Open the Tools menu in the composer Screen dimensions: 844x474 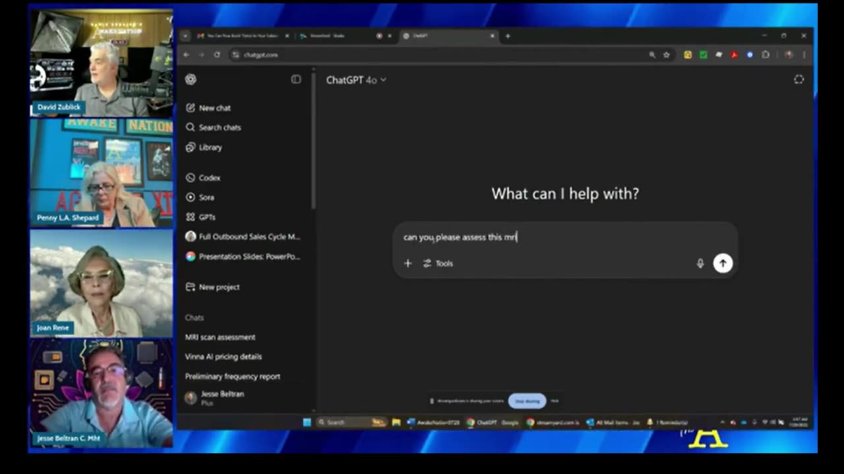(x=438, y=263)
